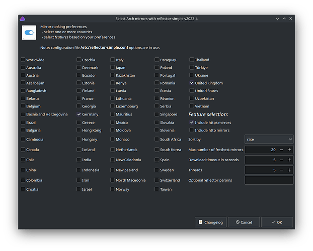
Task: Select the Spain checkbox
Action: coord(157,160)
